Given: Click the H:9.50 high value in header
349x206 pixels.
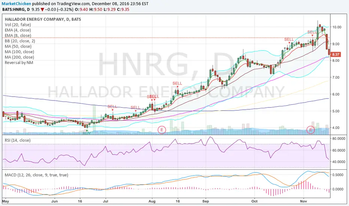Looking at the screenshot, I should pyautogui.click(x=95, y=9).
